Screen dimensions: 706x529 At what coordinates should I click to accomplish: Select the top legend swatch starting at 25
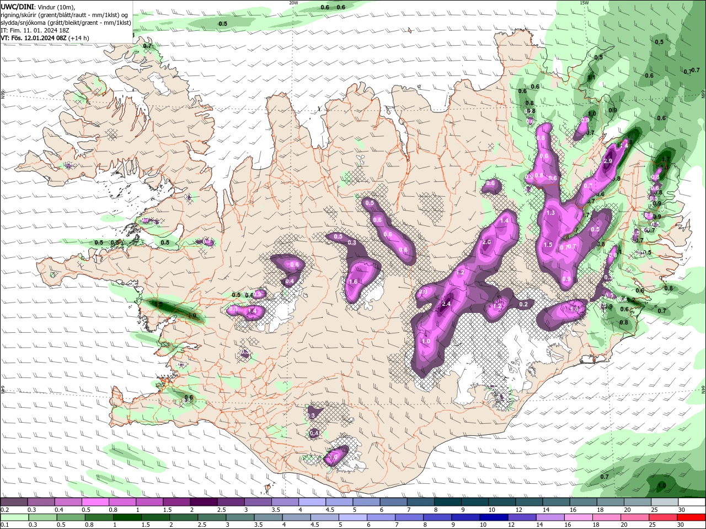click(x=665, y=502)
